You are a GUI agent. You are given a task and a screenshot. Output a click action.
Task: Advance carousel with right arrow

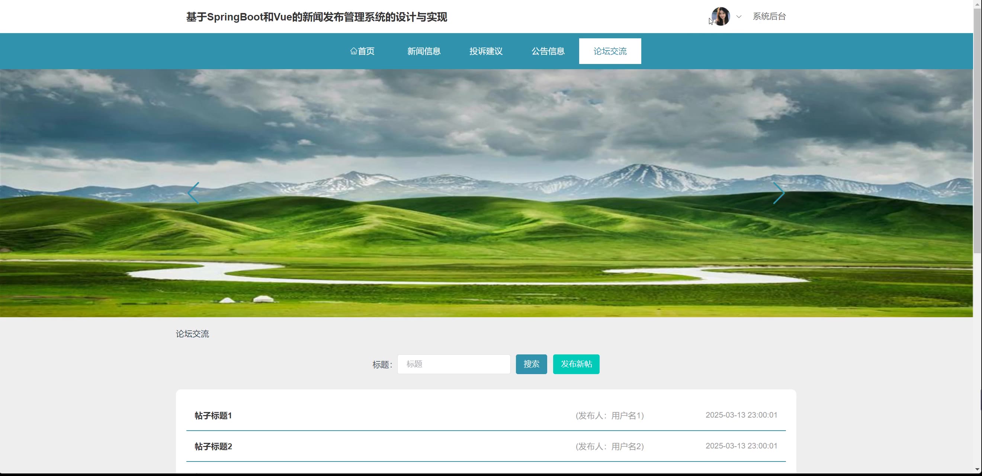click(x=779, y=193)
